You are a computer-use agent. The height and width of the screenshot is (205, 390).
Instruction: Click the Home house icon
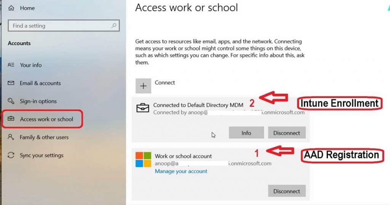[11, 8]
